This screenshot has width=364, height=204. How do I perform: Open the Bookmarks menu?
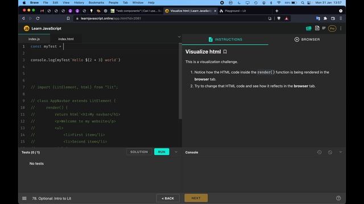[x=96, y=2]
